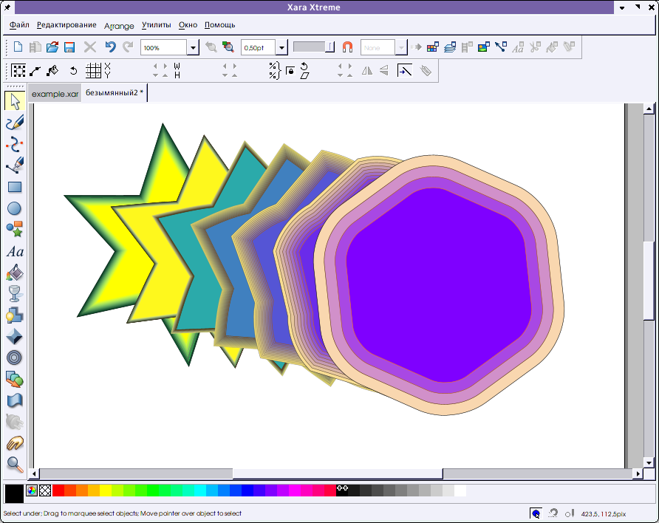659x523 pixels.
Task: Select the Contour tool
Action: 14,358
